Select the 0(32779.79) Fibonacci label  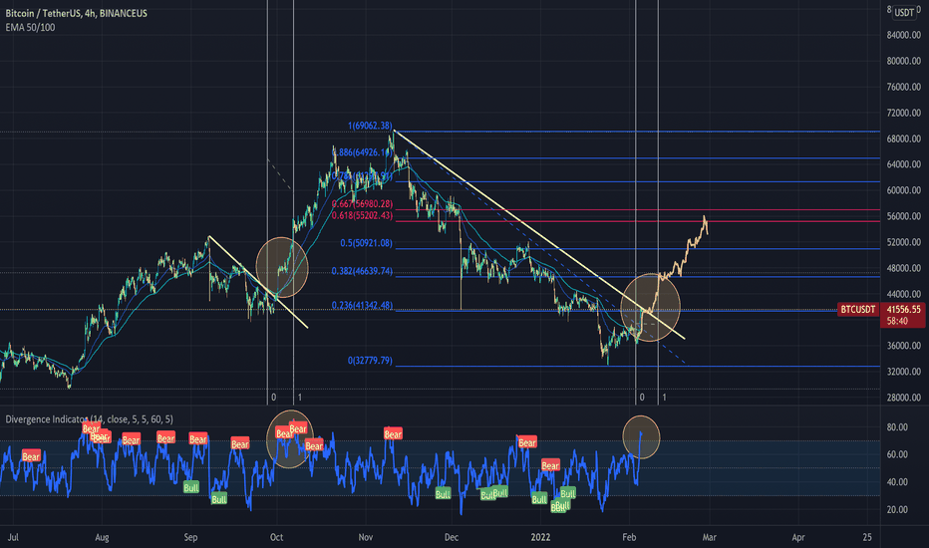[370, 361]
